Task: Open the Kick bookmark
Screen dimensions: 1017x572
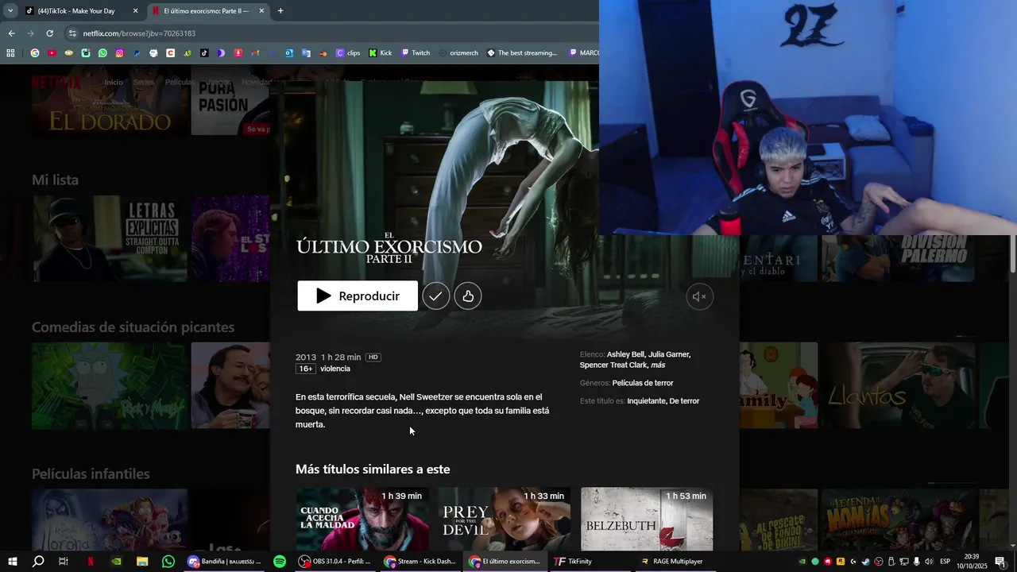Action: coord(380,53)
